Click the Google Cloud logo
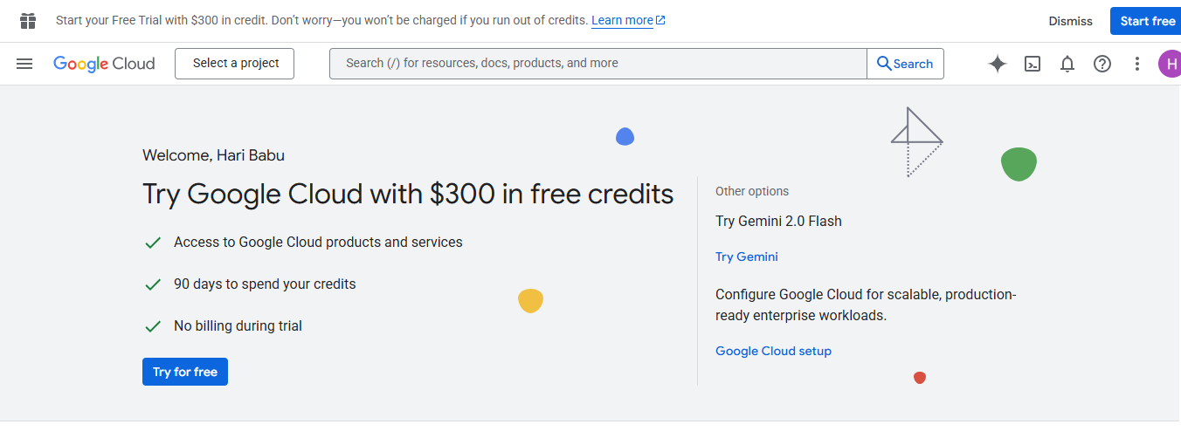The image size is (1181, 438). click(104, 64)
